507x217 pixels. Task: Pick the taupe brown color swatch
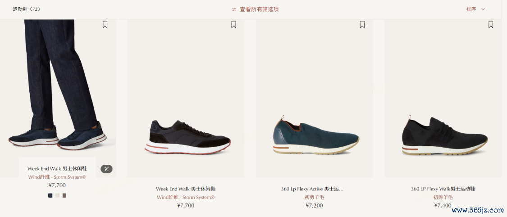pos(64,195)
